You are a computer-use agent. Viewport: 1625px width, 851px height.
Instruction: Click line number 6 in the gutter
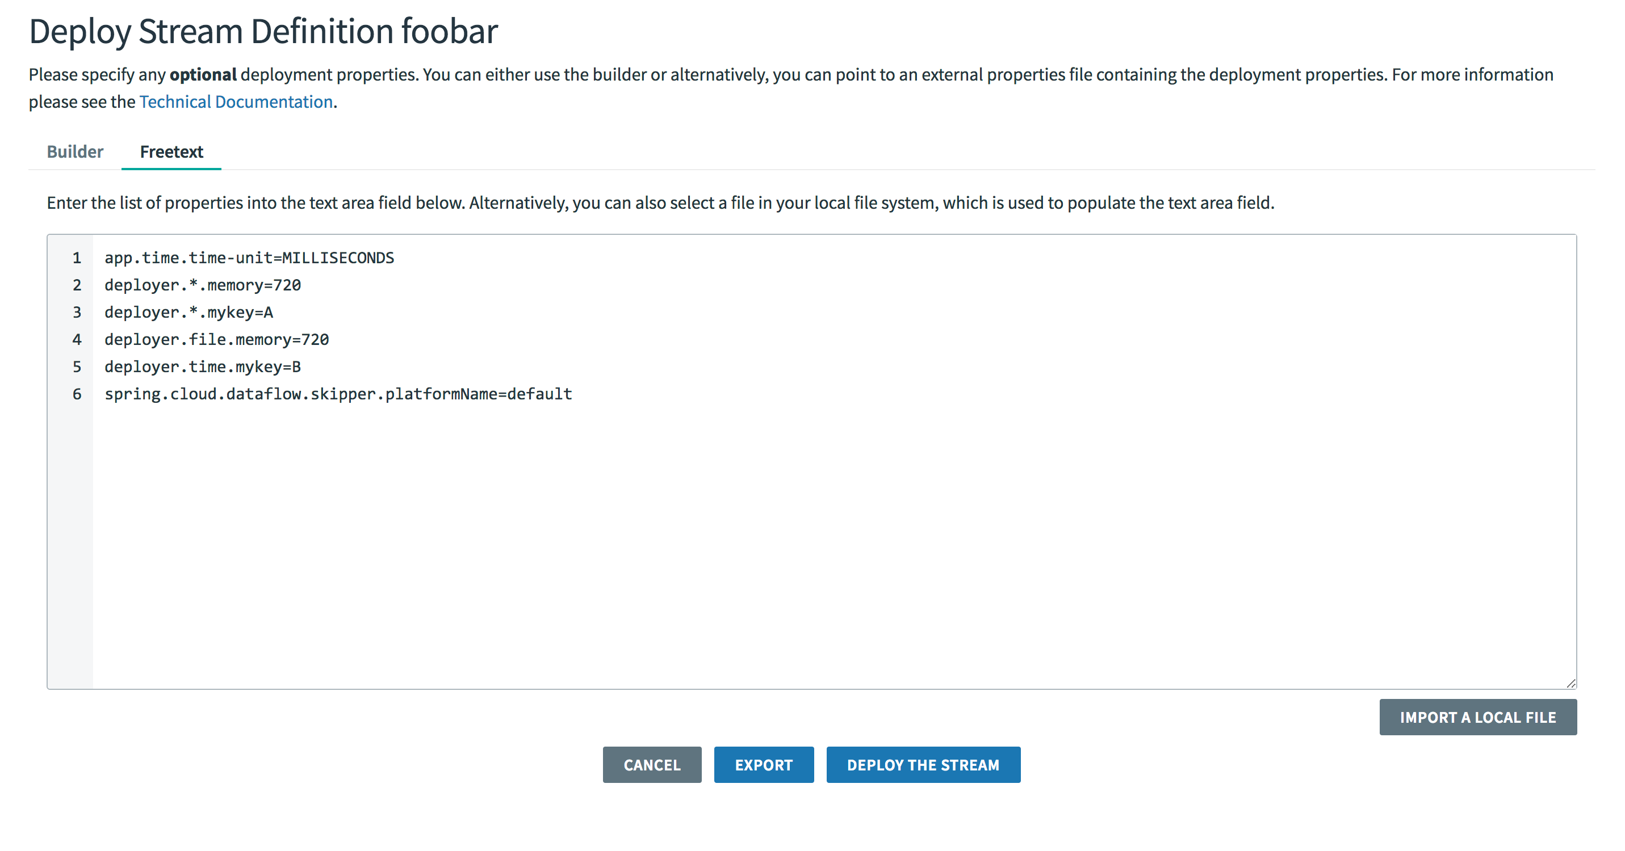point(77,394)
